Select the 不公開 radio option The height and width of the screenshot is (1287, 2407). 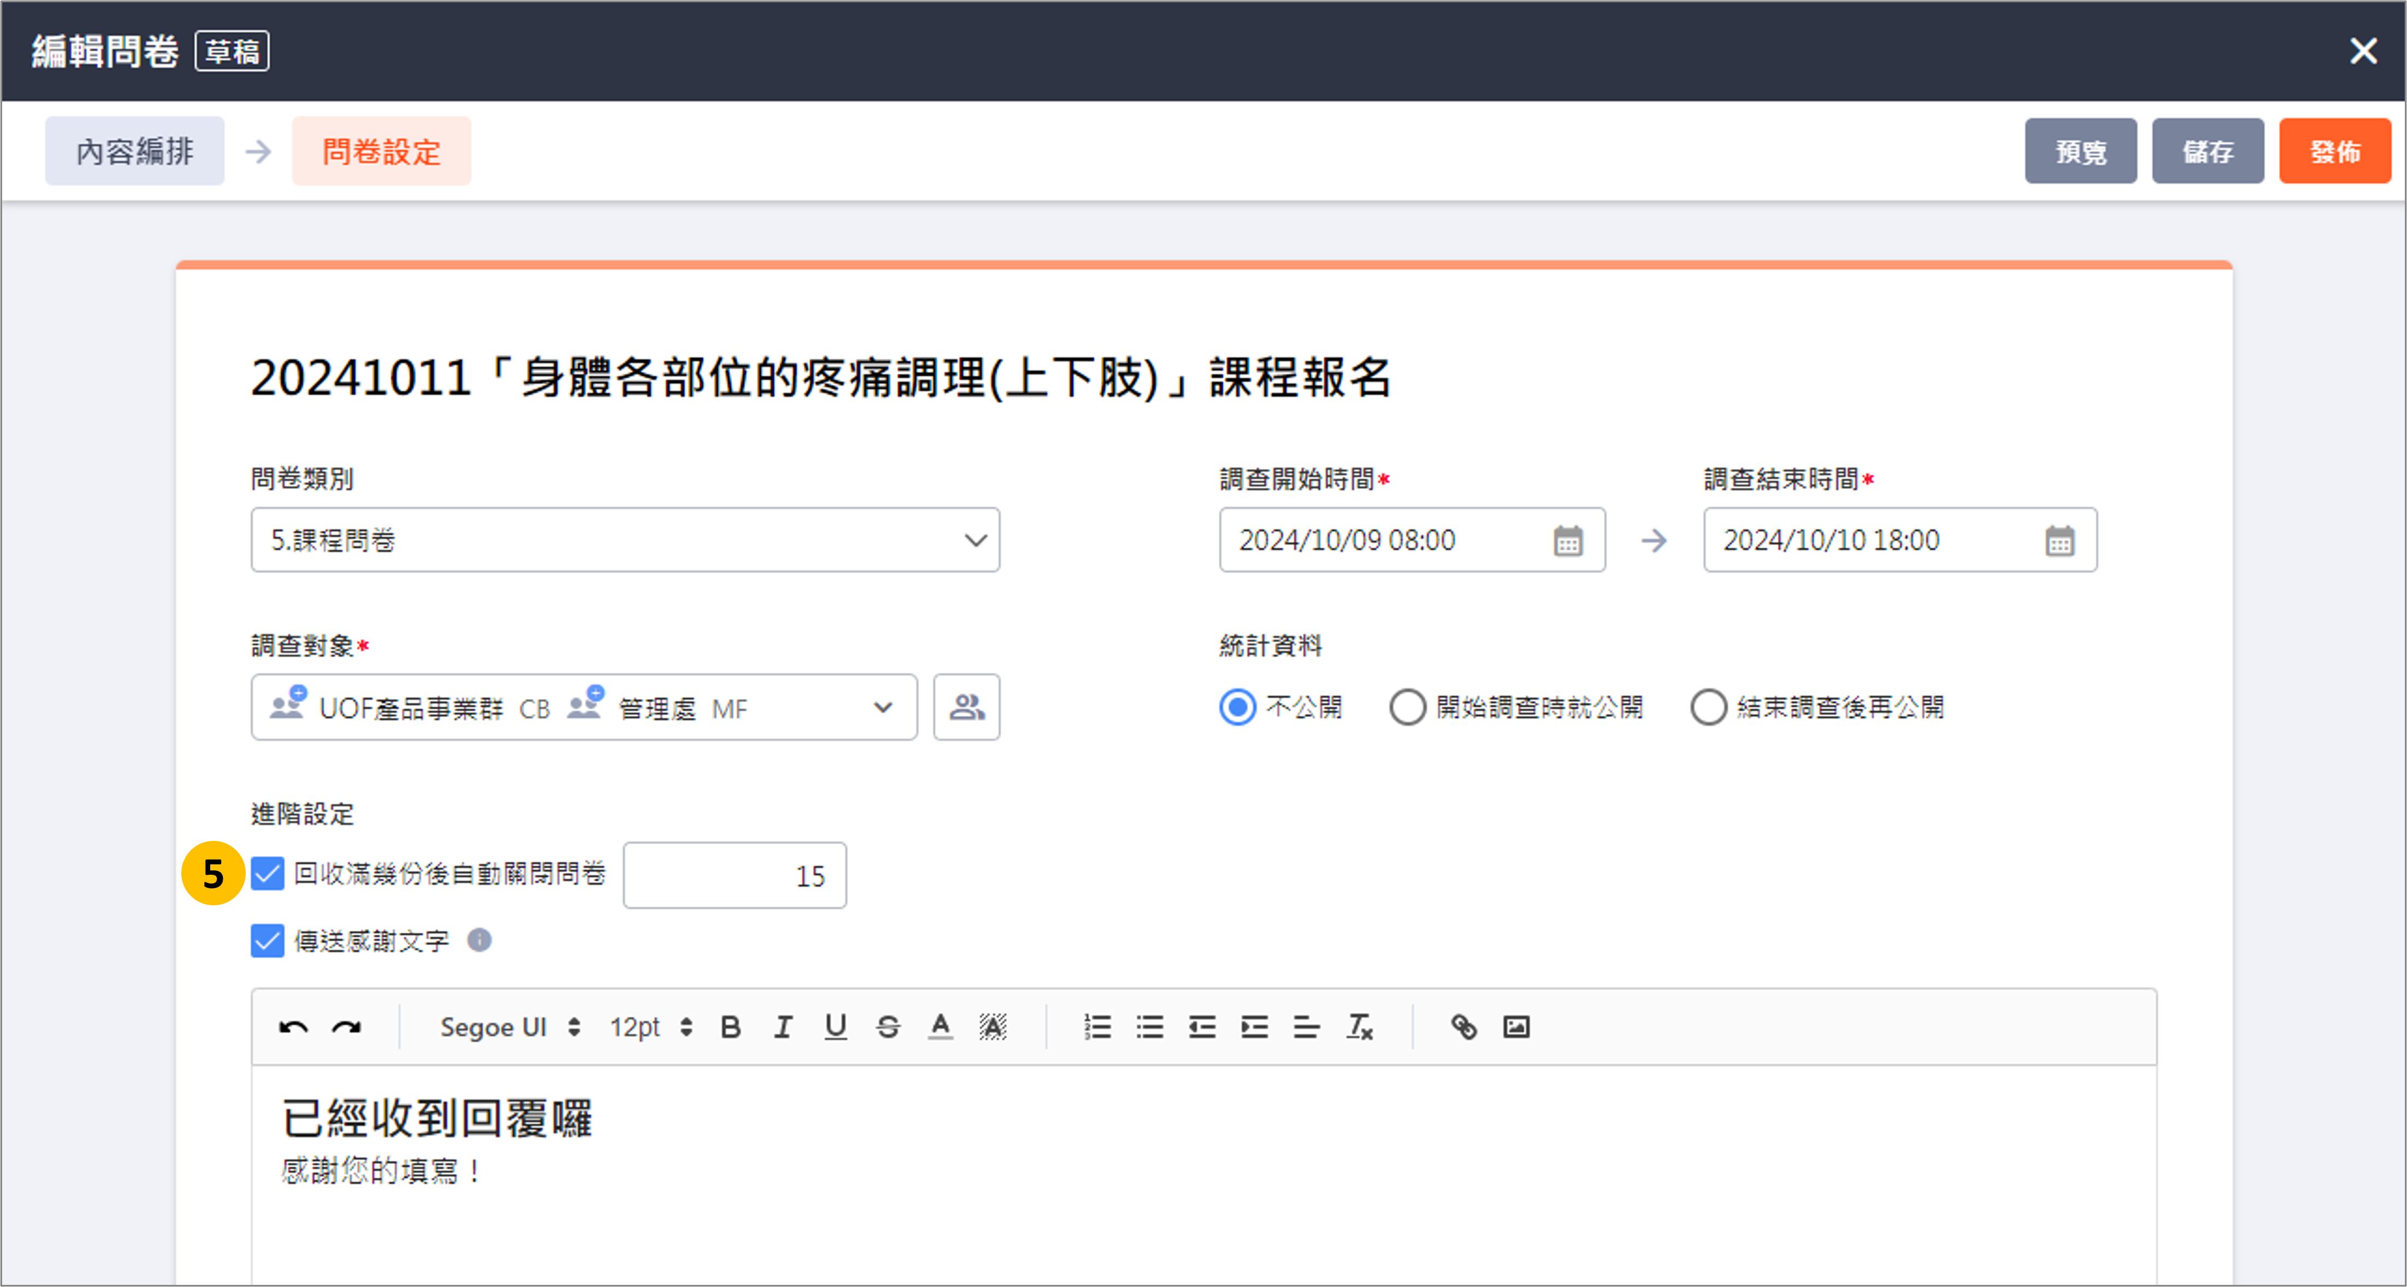tap(1237, 708)
